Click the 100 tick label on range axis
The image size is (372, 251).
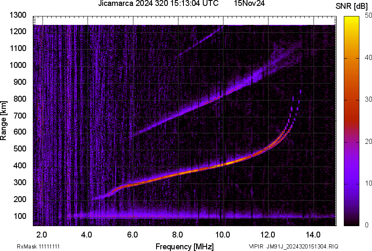(x=19, y=215)
